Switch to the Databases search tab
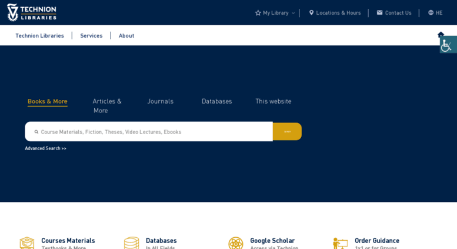Viewport: 457px width, 249px height. 217,101
